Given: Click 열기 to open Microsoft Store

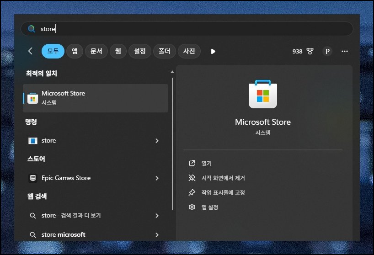Looking at the screenshot, I should (x=206, y=163).
